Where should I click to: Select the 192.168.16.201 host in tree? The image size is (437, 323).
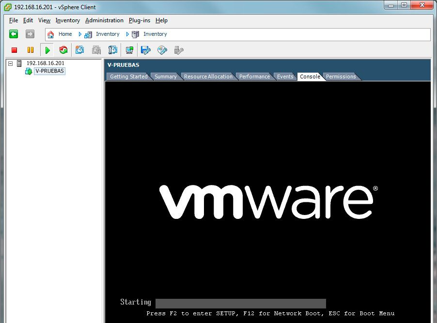point(45,63)
